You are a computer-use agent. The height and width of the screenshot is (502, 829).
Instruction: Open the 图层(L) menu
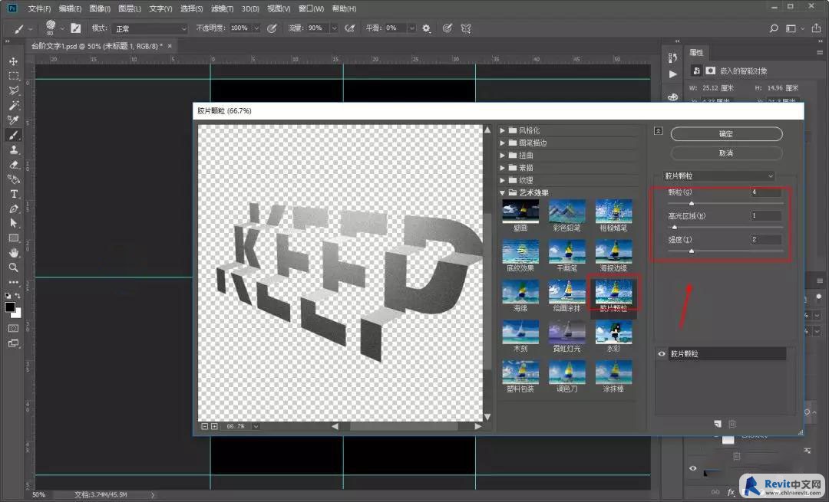(130, 8)
